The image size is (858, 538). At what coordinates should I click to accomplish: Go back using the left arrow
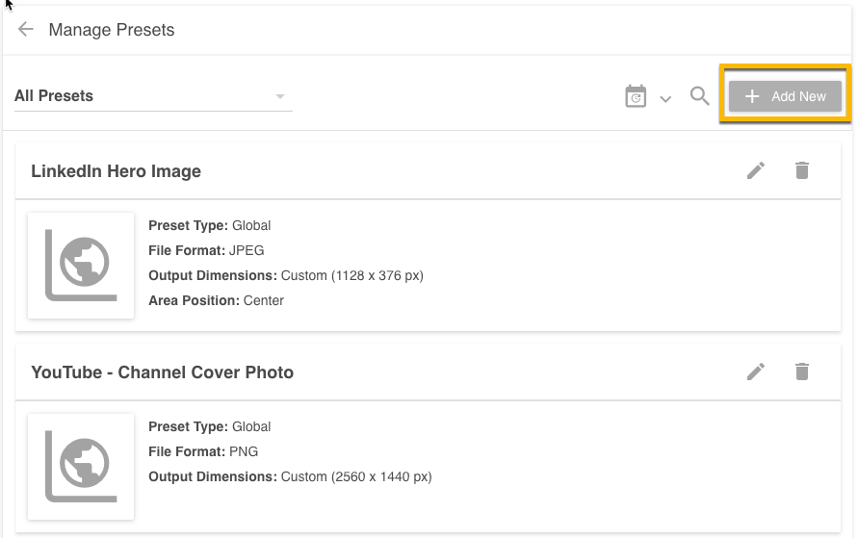(26, 30)
